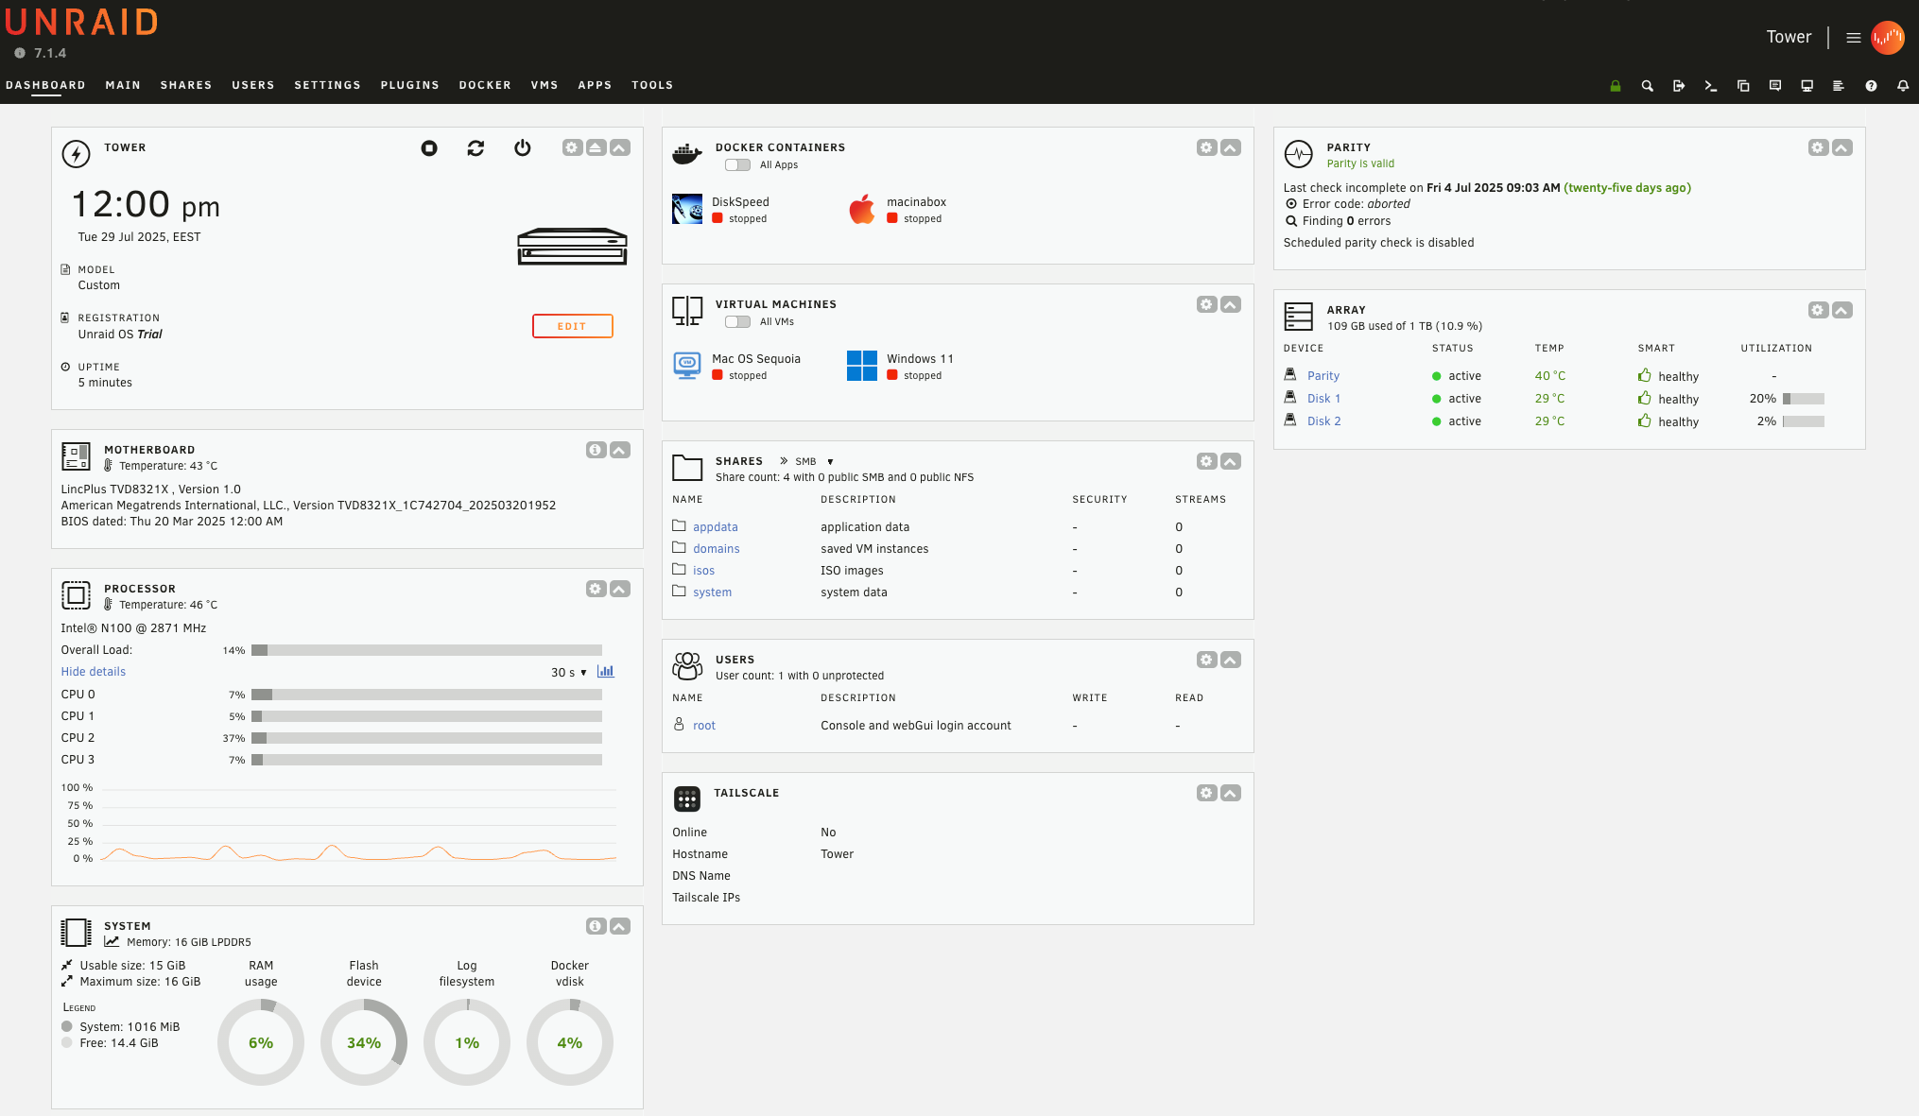
Task: Open the Shares tab
Action: [186, 85]
